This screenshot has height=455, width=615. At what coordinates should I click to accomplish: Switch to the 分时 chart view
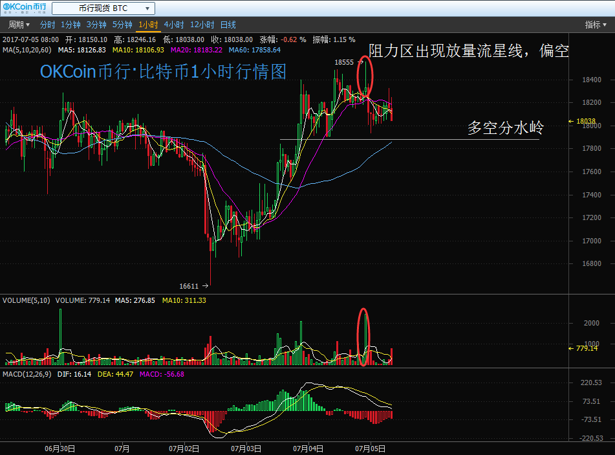(47, 25)
